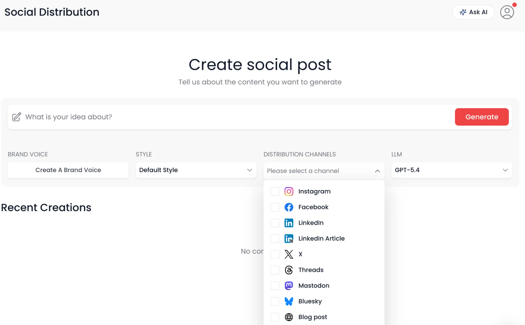525x325 pixels.
Task: Open the Ask AI assistant
Action: click(x=473, y=12)
